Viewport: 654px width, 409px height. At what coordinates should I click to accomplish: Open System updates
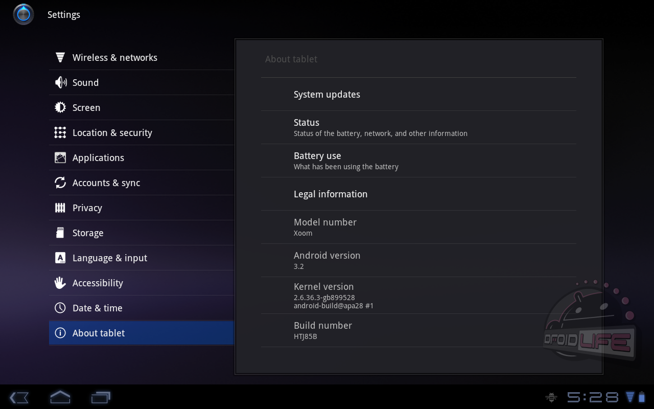(327, 95)
